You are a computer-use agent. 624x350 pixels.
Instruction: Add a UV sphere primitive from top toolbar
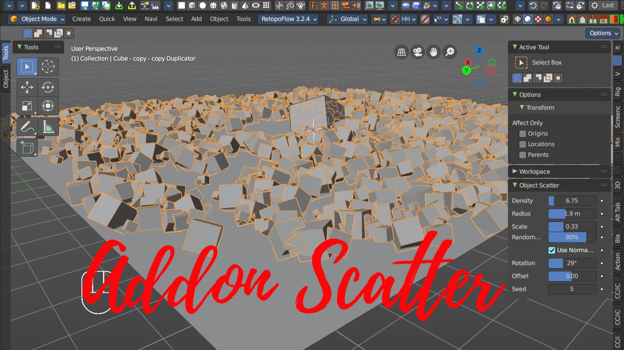pos(213,5)
